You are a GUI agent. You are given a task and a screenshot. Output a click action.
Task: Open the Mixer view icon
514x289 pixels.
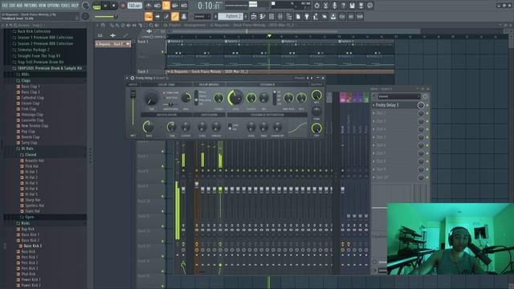tap(280, 16)
